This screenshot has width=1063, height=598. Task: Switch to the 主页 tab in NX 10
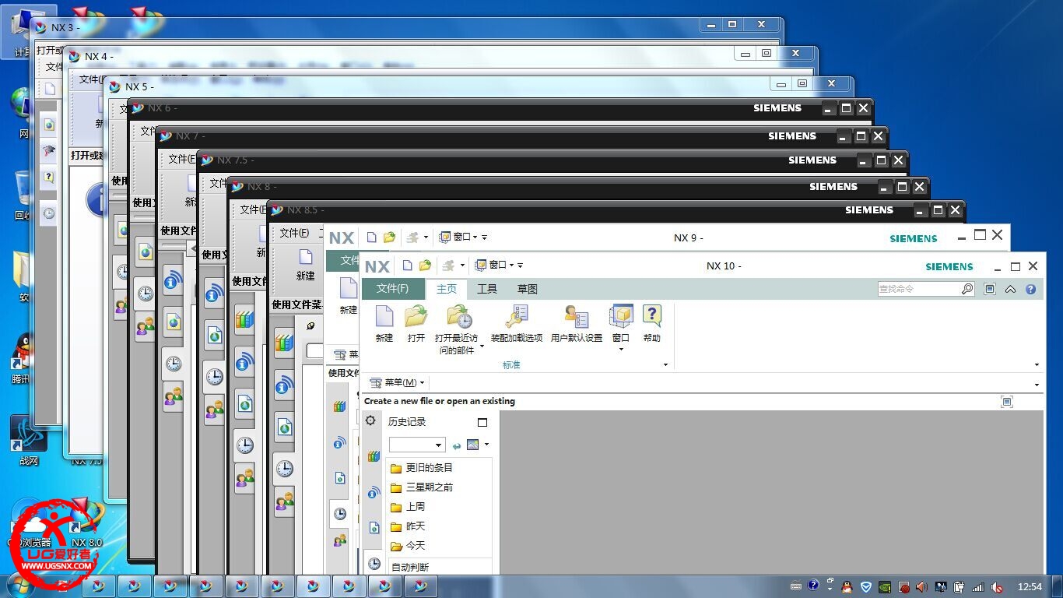(x=447, y=289)
